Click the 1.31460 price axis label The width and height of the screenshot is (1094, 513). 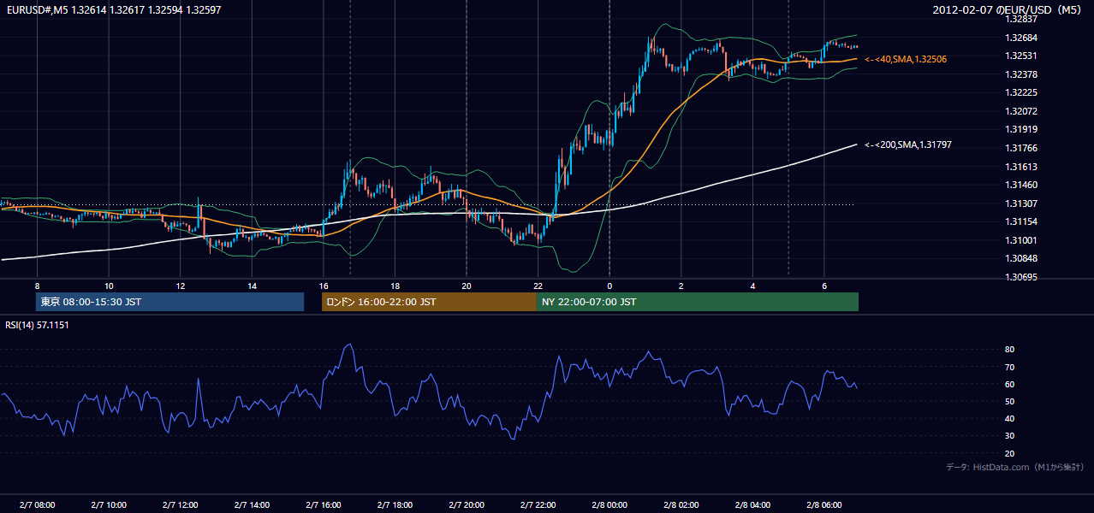click(x=1023, y=186)
